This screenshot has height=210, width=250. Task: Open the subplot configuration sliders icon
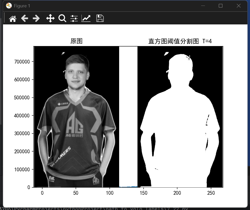(x=74, y=18)
